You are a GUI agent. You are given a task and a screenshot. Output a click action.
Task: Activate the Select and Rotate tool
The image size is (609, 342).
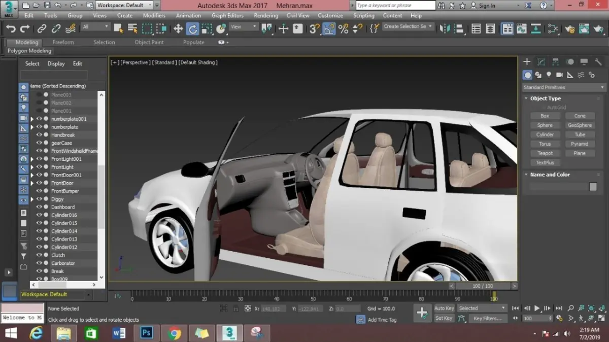(192, 29)
